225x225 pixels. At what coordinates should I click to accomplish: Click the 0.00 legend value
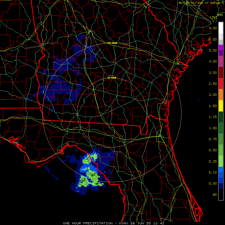(x=213, y=183)
